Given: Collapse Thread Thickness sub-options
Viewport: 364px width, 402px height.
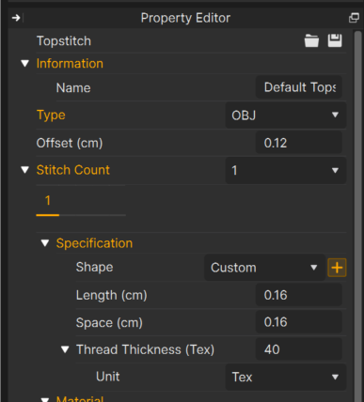Looking at the screenshot, I should (x=65, y=349).
